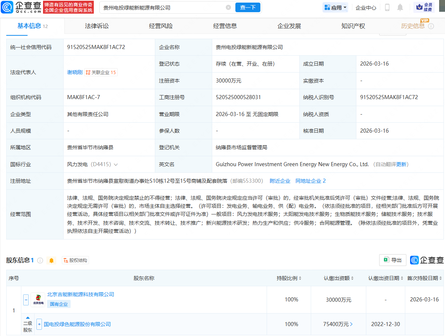
Task: Click the VIP member renewal icon
Action: click(x=424, y=7)
